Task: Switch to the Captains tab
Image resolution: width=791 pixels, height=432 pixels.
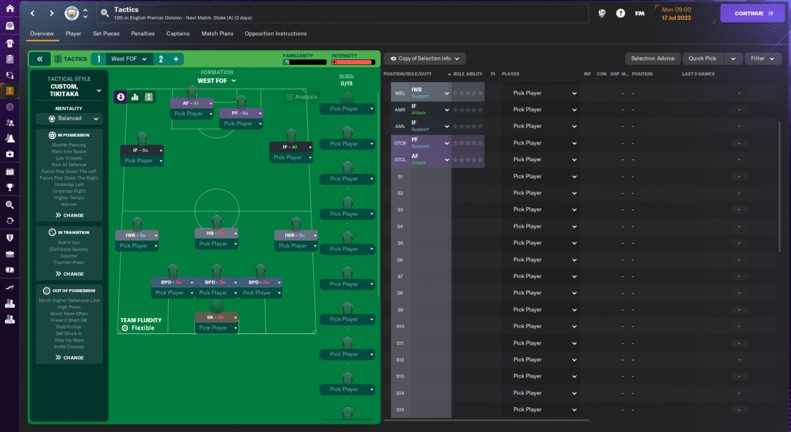Action: click(178, 33)
